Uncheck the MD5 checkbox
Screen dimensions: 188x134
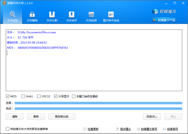tap(8, 96)
